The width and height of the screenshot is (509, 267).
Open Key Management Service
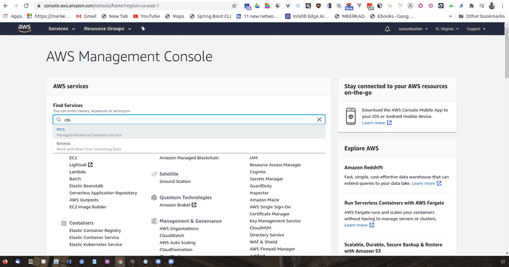point(275,221)
